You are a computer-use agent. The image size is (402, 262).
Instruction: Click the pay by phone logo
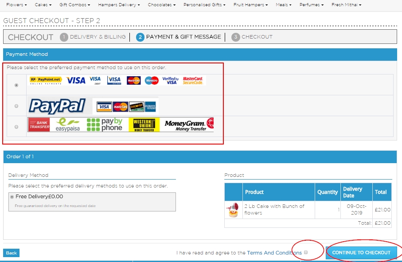pyautogui.click(x=105, y=125)
